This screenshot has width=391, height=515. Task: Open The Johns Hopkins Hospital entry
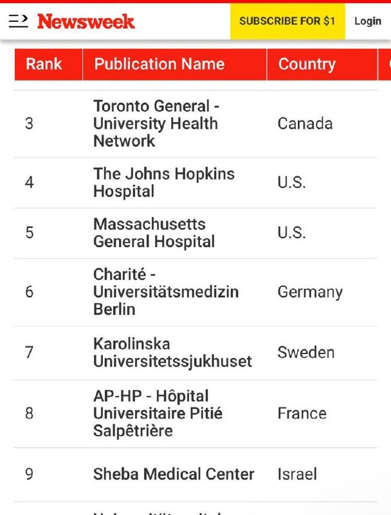164,182
